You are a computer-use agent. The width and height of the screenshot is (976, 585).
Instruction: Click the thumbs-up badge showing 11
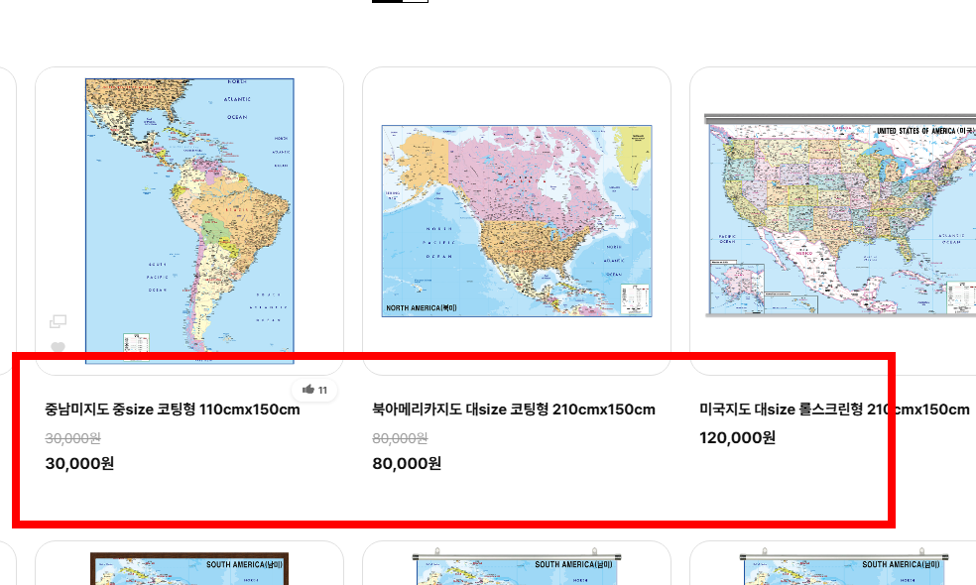point(315,391)
